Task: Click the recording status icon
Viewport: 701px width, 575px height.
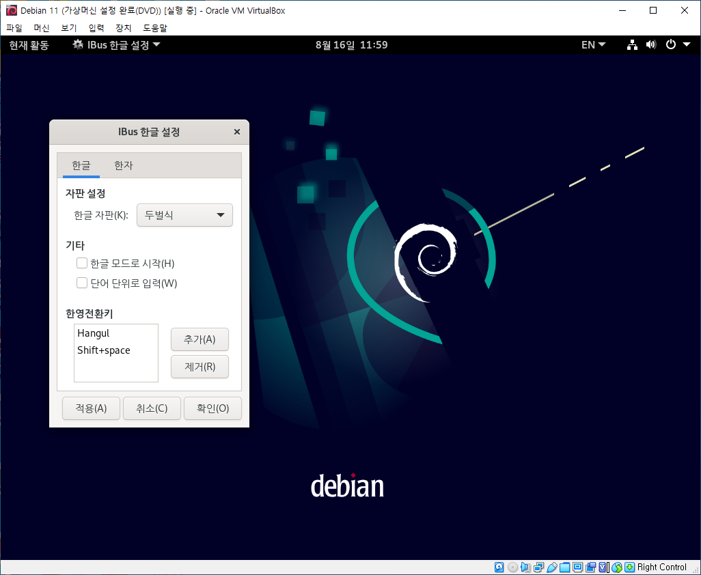Action: [x=590, y=567]
